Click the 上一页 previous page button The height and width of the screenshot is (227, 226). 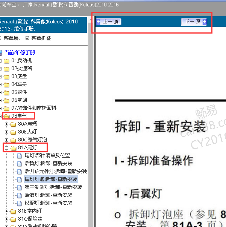[x=108, y=22]
